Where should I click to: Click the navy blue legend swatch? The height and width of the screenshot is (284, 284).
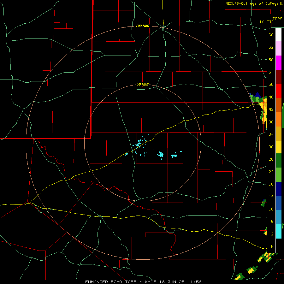(279, 189)
